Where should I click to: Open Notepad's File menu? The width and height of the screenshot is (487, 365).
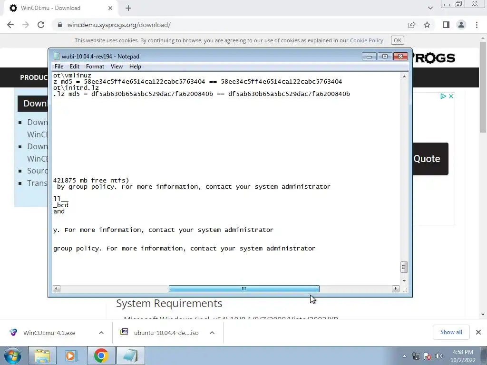(x=58, y=67)
